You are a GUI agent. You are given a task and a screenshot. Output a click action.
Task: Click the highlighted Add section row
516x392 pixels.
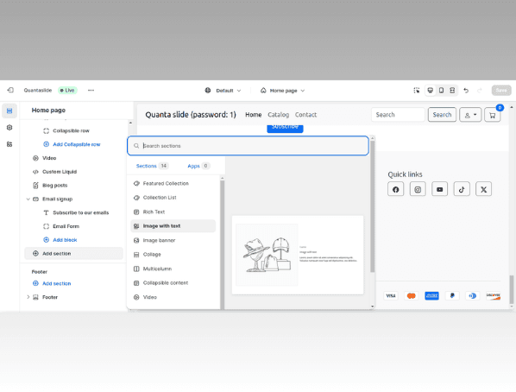[x=73, y=253]
